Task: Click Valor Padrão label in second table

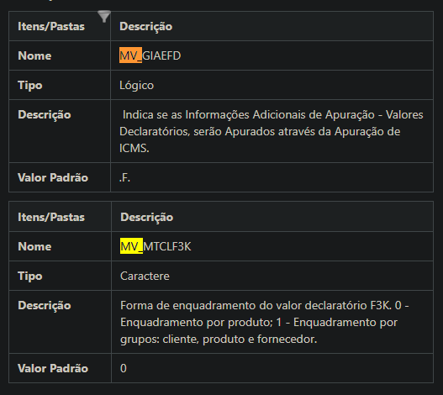Action: (53, 368)
